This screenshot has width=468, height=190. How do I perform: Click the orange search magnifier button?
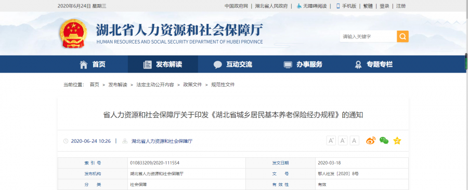(402, 36)
